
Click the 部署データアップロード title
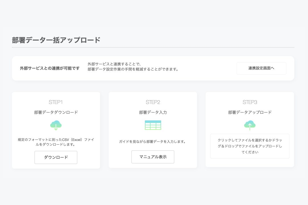250,112
